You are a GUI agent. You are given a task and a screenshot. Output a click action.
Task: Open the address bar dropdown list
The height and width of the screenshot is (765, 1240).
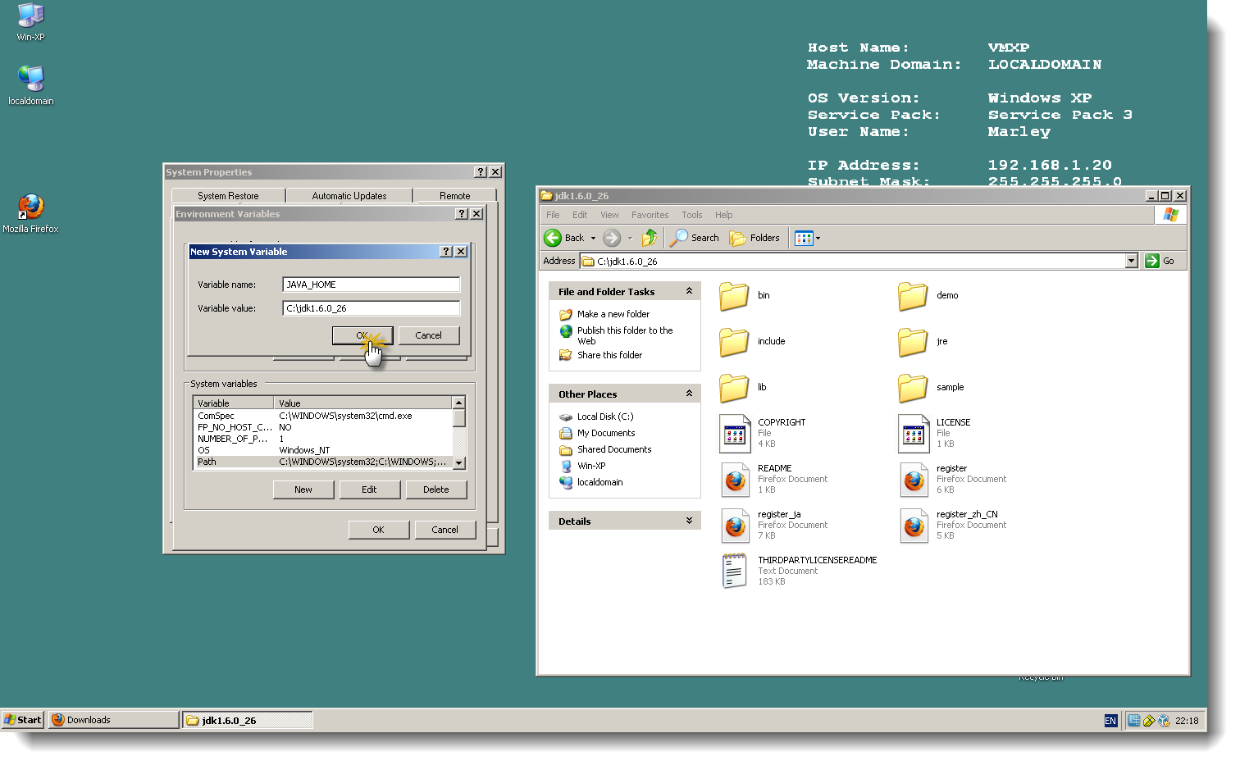[1133, 261]
